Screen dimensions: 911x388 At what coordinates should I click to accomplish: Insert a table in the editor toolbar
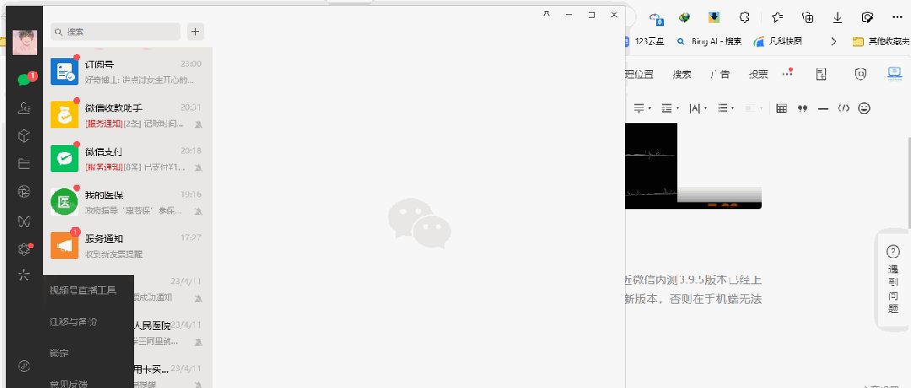point(781,108)
